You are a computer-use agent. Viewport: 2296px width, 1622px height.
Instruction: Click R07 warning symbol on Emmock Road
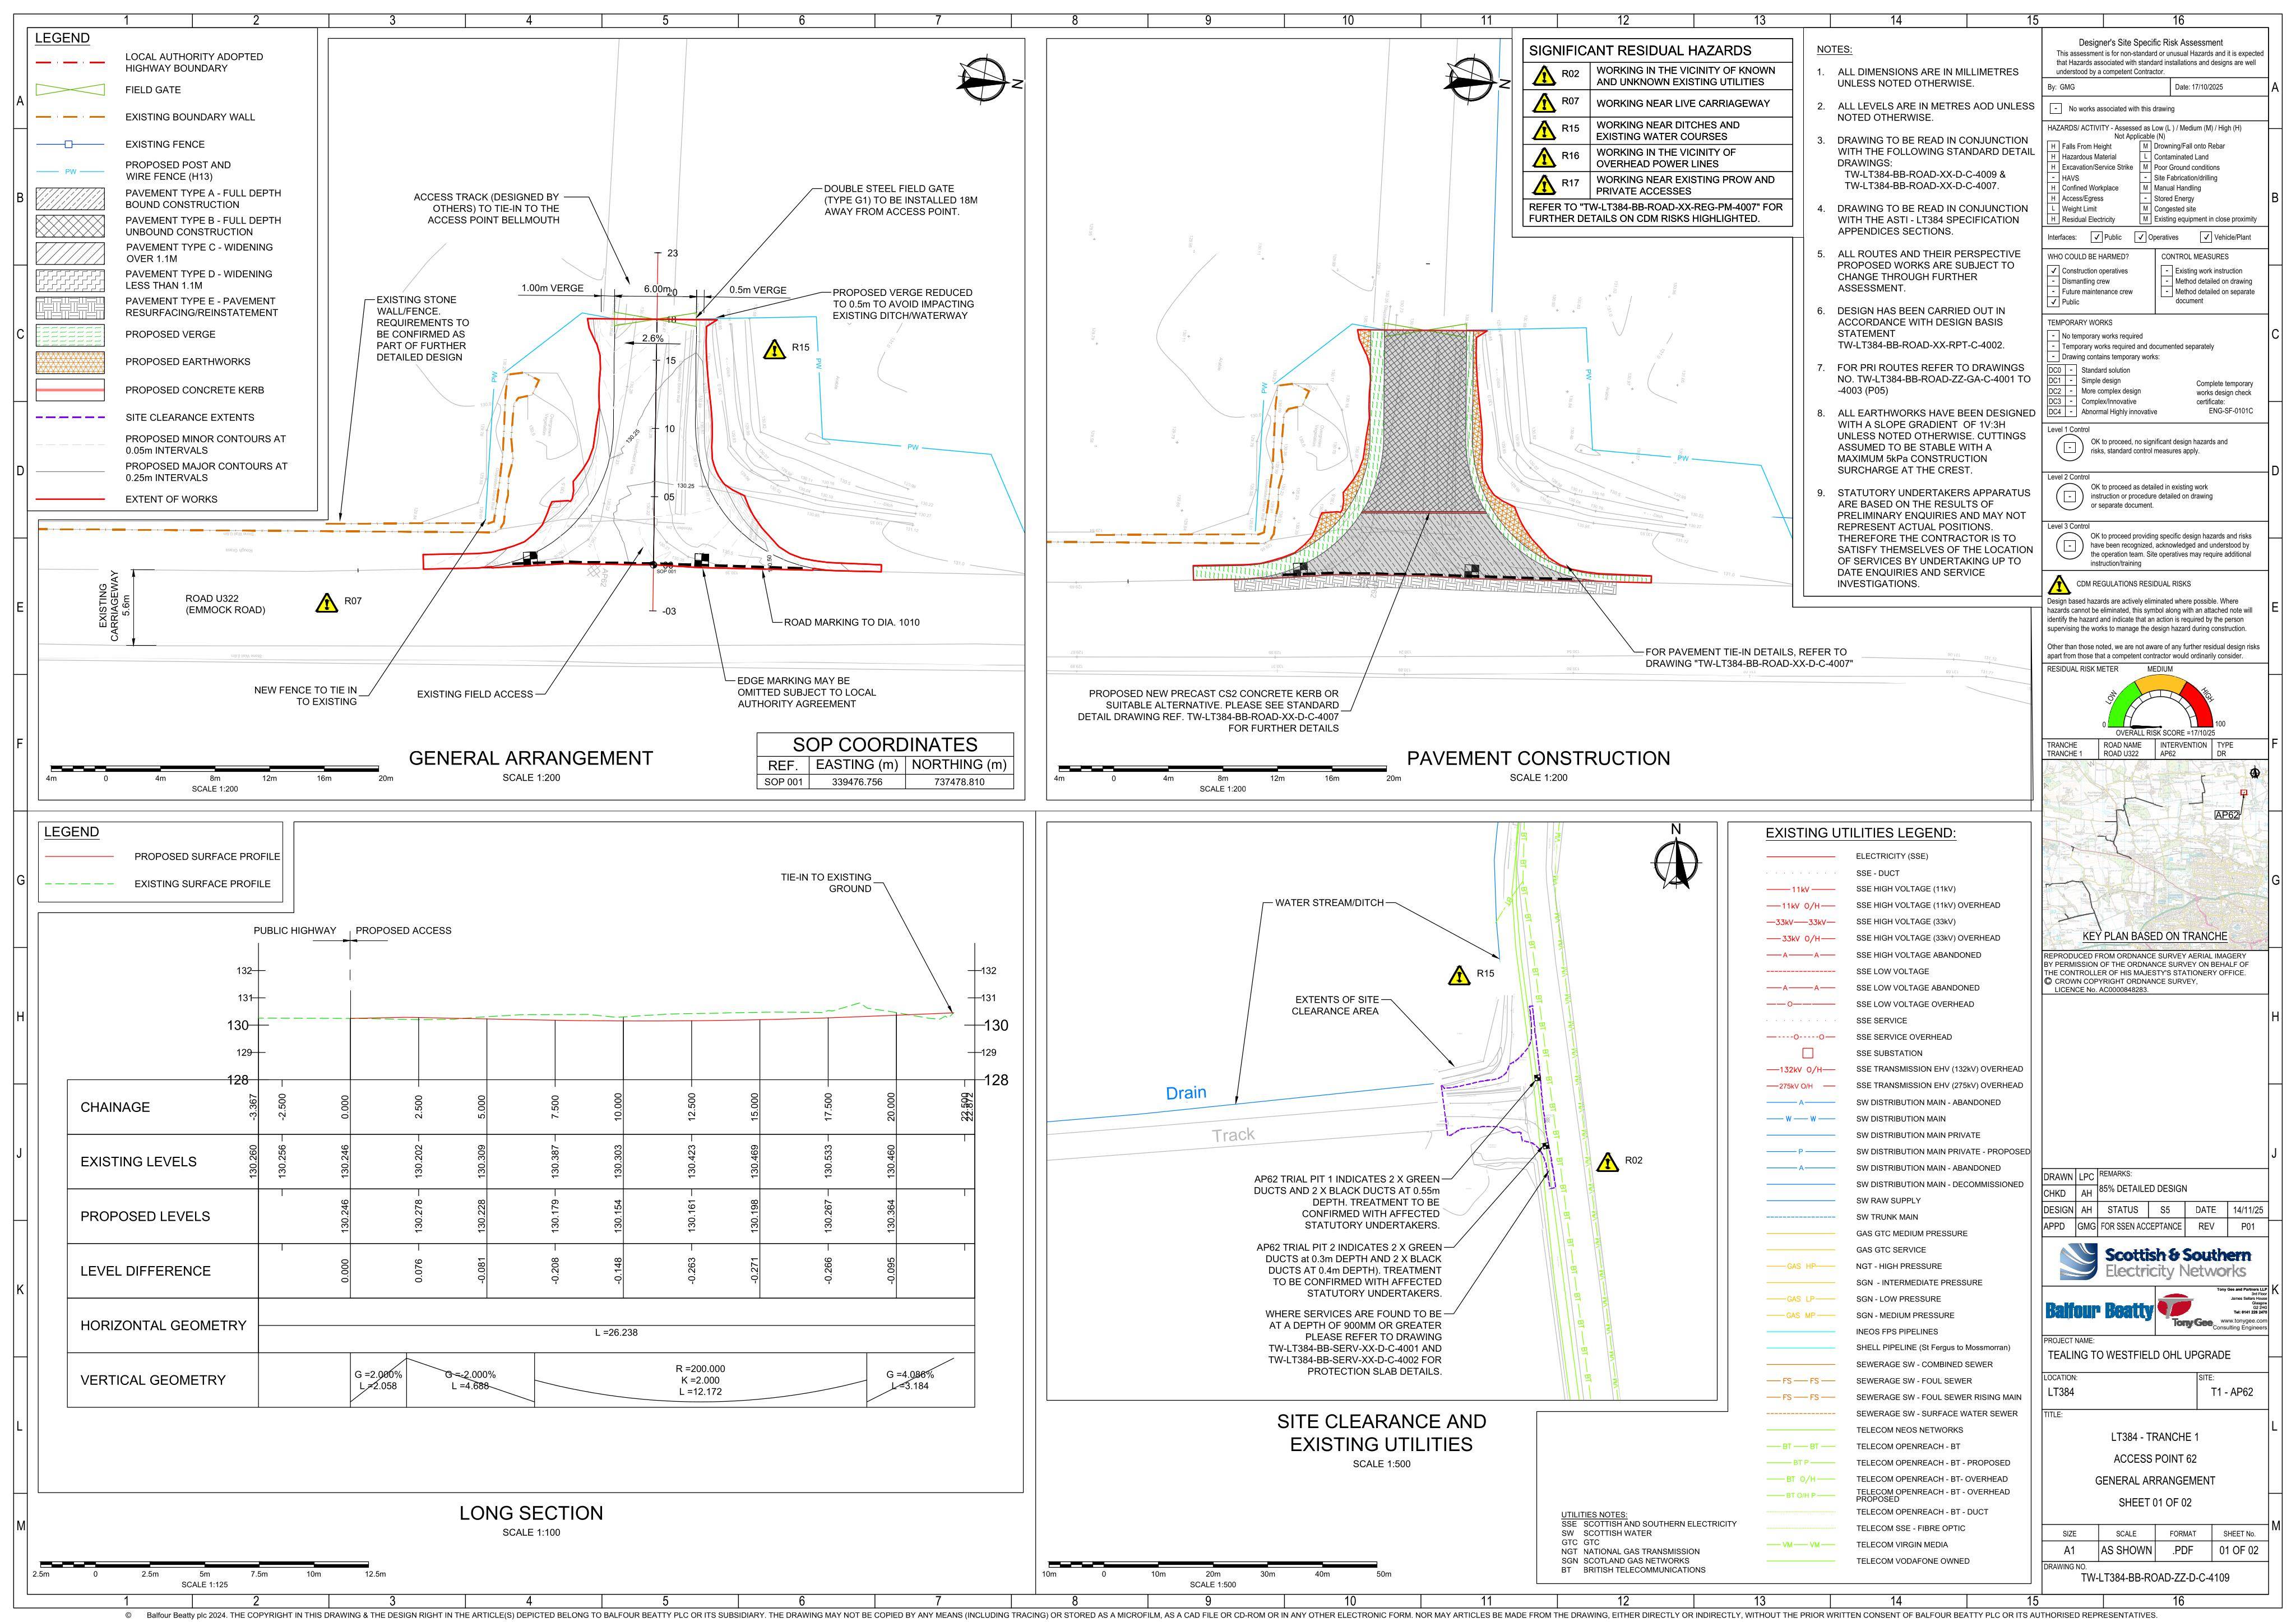pos(326,603)
